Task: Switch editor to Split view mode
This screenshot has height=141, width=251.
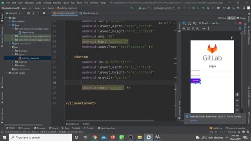Action: coord(231,18)
